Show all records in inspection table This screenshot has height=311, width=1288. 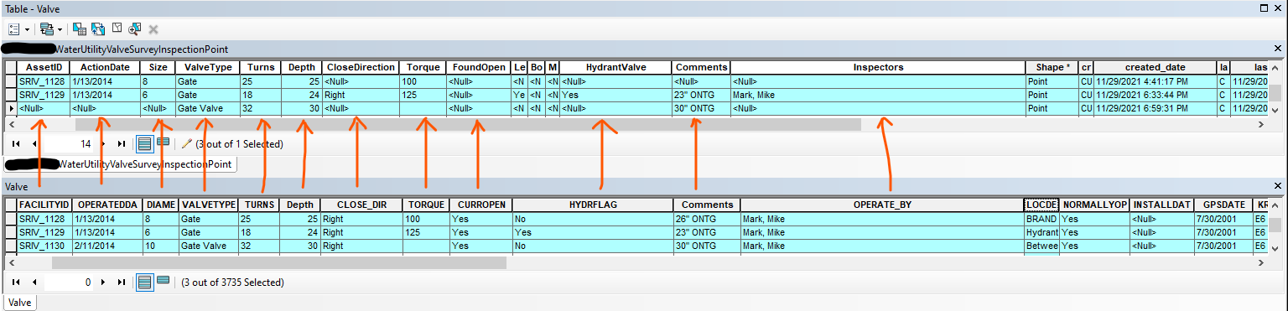(x=144, y=143)
